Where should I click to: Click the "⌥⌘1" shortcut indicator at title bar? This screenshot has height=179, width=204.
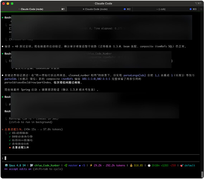point(198,3)
